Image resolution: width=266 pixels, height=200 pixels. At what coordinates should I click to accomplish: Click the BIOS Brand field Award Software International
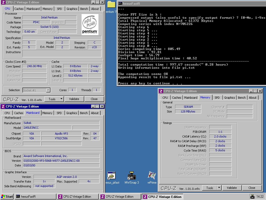[x=61, y=156]
